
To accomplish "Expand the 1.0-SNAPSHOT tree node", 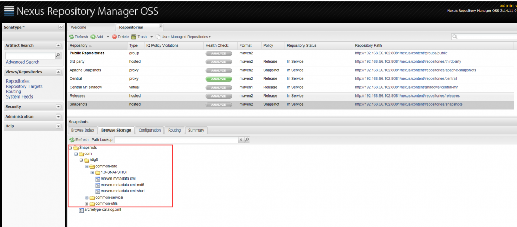I will 93,173.
